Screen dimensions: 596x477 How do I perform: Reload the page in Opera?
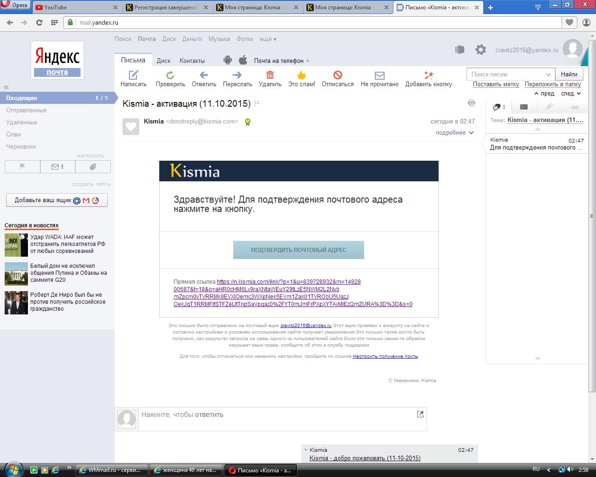coord(40,22)
